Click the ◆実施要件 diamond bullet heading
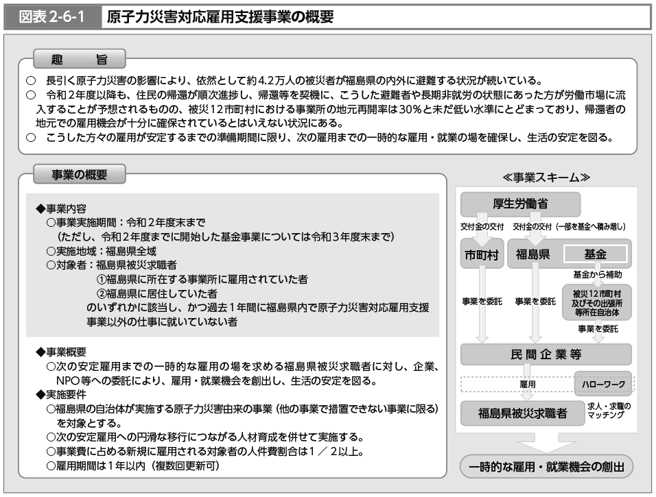The height and width of the screenshot is (497, 656). click(61, 393)
